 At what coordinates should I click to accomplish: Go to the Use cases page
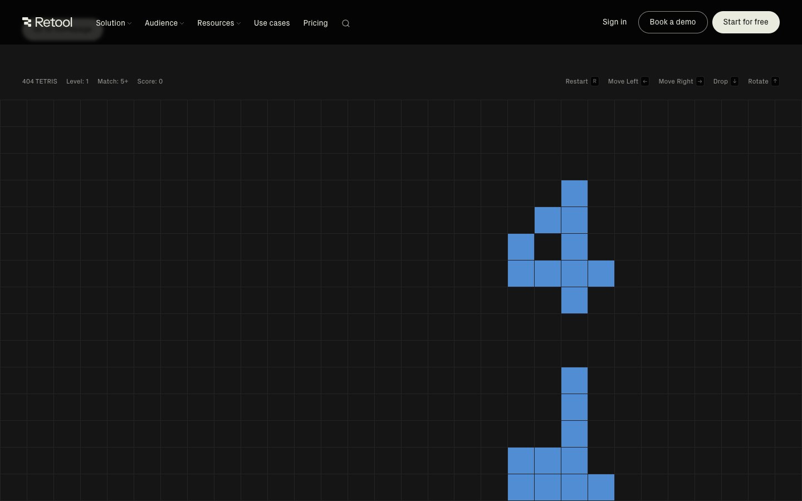[x=272, y=23]
